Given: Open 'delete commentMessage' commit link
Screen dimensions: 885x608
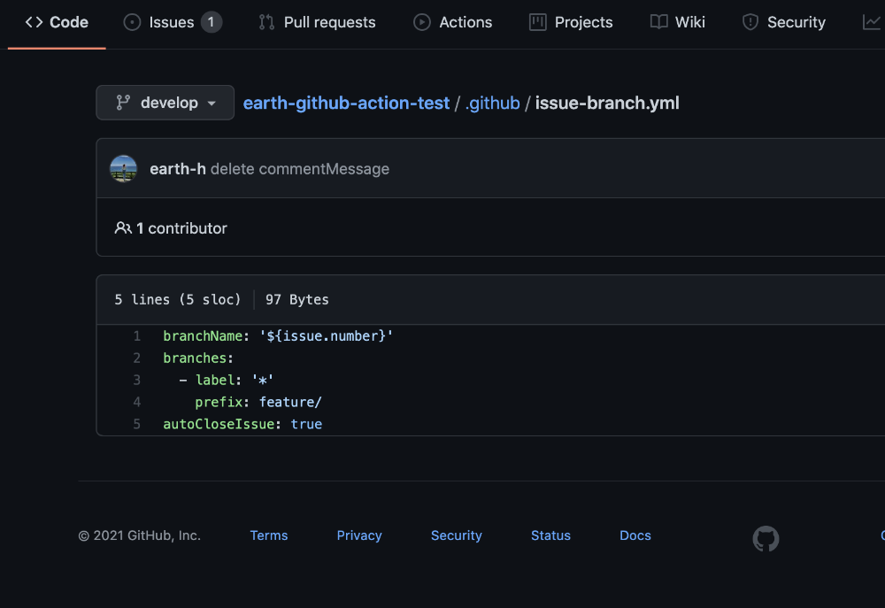Looking at the screenshot, I should tap(300, 169).
